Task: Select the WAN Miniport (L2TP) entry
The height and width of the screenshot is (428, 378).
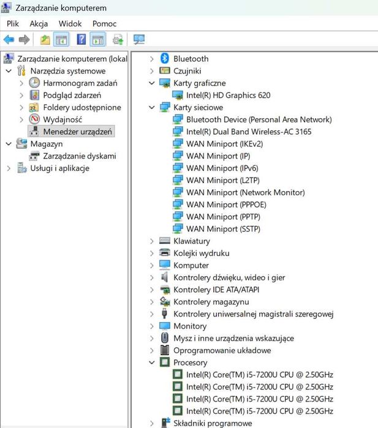Action: pyautogui.click(x=223, y=181)
